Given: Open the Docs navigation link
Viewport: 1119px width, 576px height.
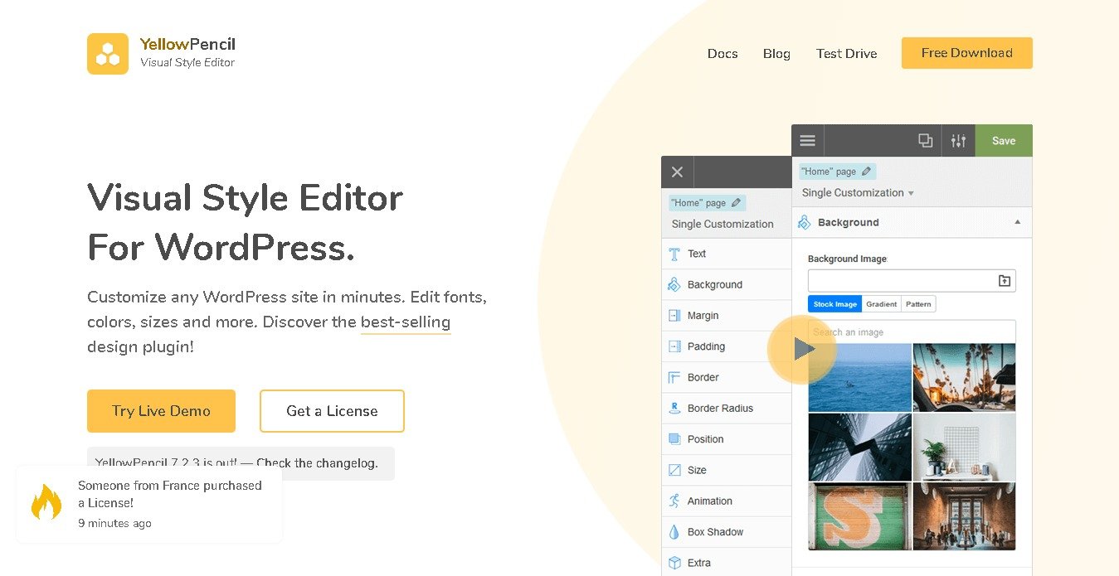Looking at the screenshot, I should click(722, 54).
